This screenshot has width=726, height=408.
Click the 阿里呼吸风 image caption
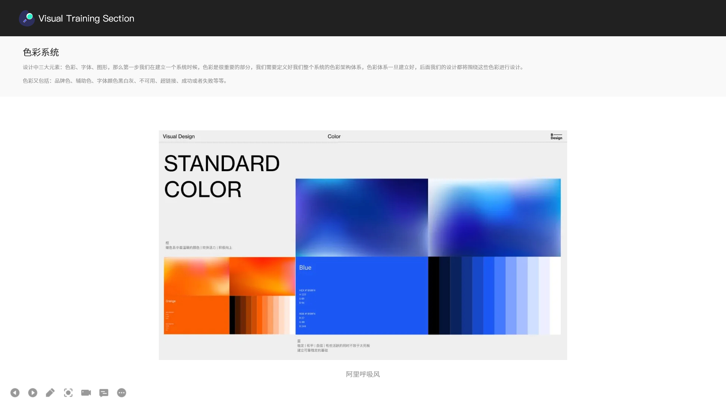coord(363,374)
